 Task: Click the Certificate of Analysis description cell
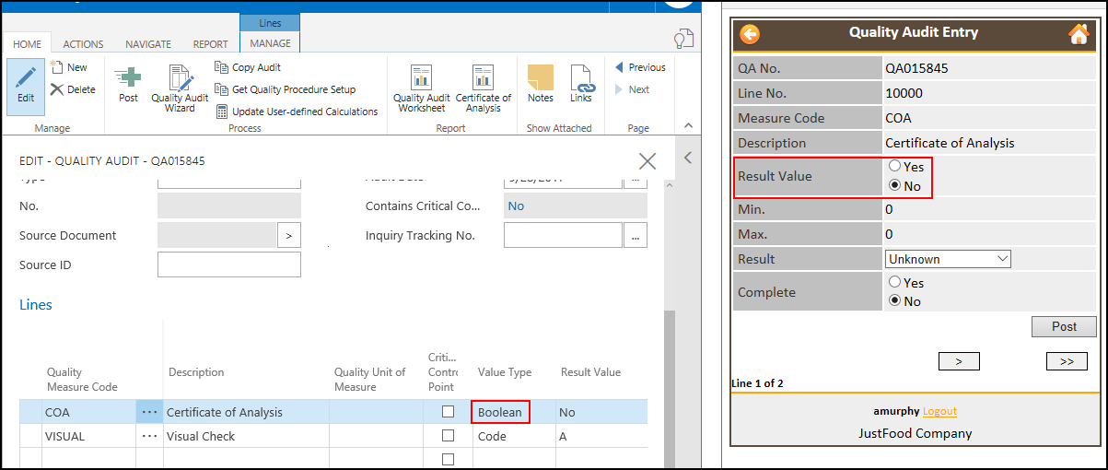246,412
